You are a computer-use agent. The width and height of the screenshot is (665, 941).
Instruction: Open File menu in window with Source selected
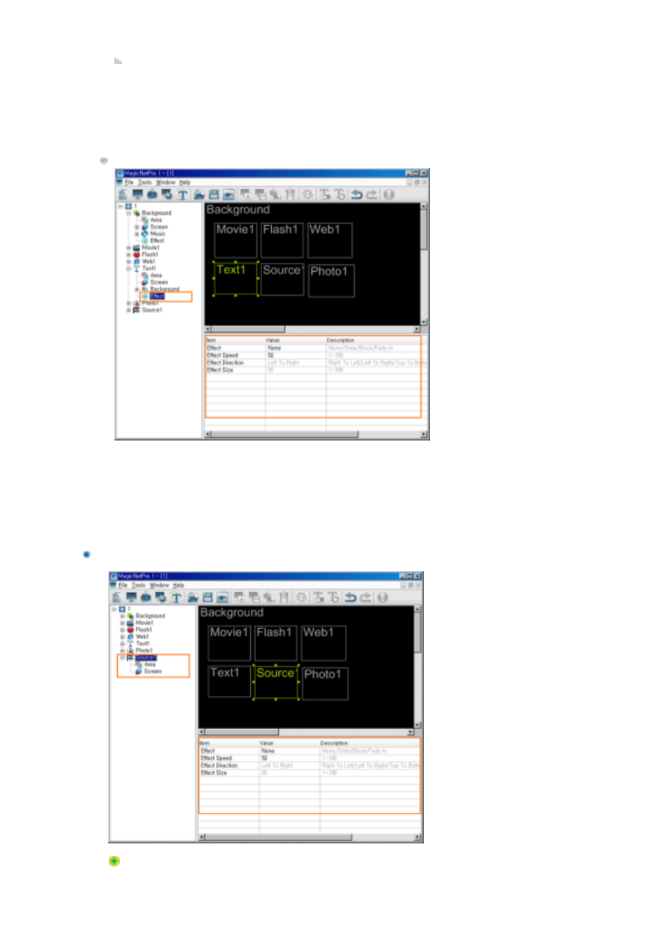click(123, 585)
